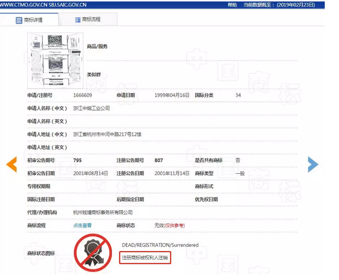Click the 商标详情 document icon
Viewport: 339px width, 280px height.
coord(19,20)
